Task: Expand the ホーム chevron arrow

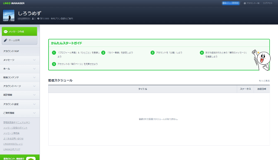Action: (x=34, y=69)
